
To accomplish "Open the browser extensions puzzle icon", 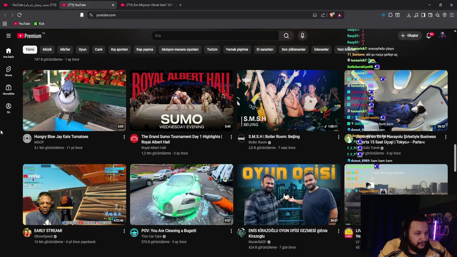I will click(x=390, y=15).
